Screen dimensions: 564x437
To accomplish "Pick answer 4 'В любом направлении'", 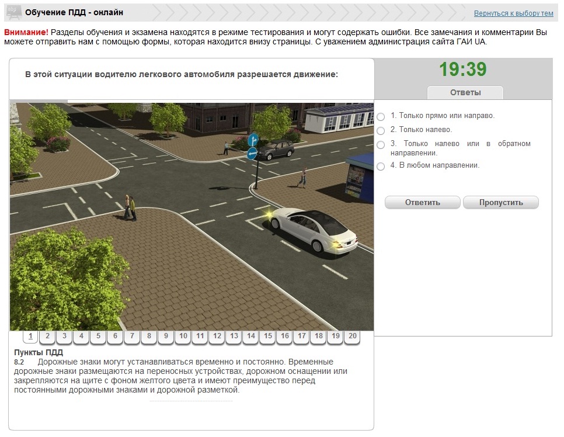I will point(381,166).
